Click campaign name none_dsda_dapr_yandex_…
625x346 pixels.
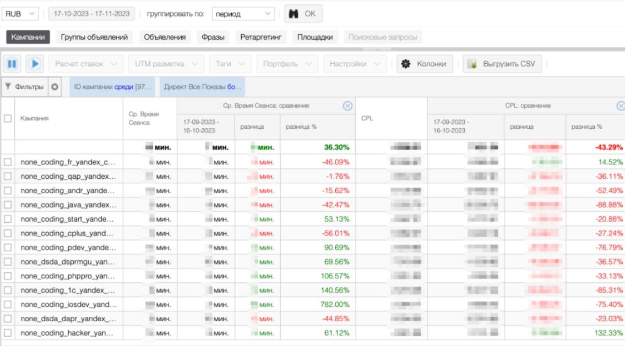tap(68, 318)
